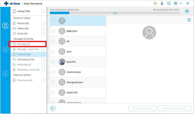Check the Contacts (34) checkbox
The image size is (194, 114).
[43, 55]
